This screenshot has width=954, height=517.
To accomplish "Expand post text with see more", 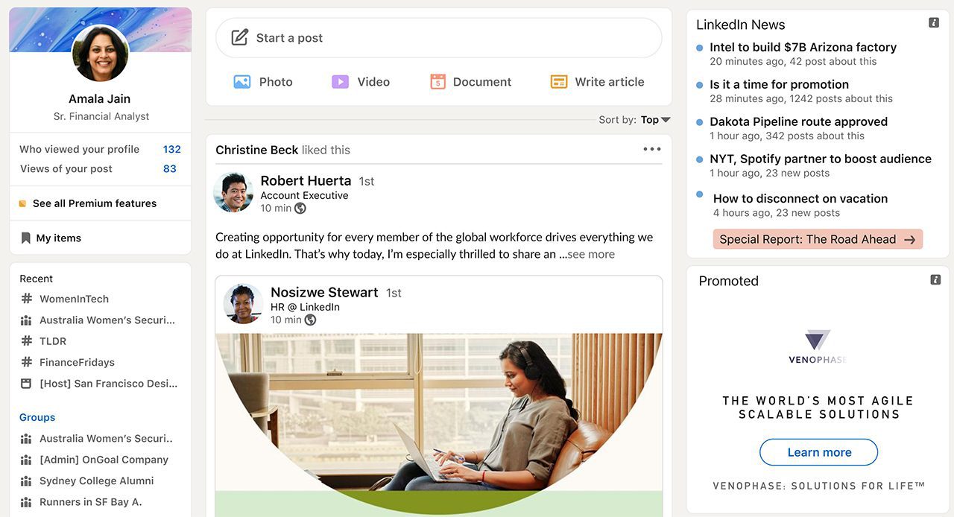I will click(x=591, y=255).
